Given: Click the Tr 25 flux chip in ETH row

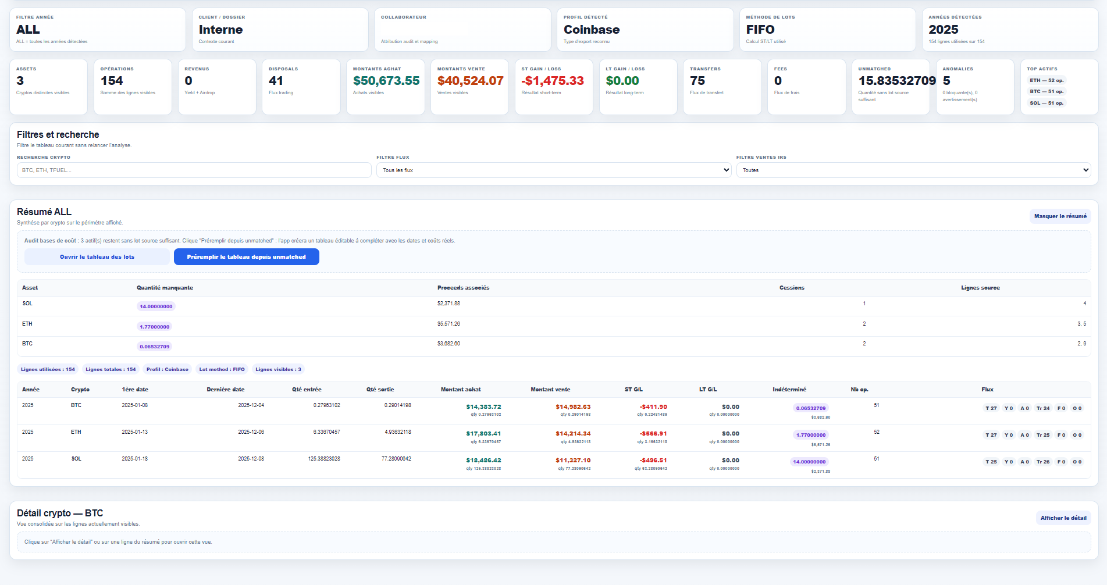Looking at the screenshot, I should (1043, 435).
